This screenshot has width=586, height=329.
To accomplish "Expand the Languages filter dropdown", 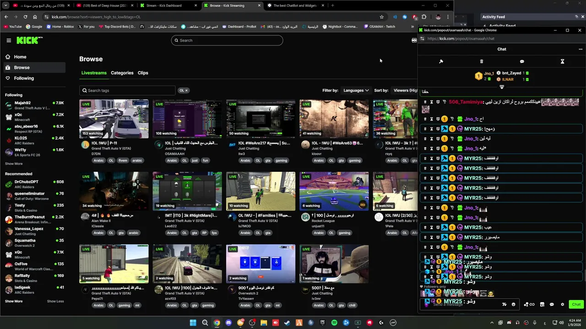I will [x=356, y=90].
